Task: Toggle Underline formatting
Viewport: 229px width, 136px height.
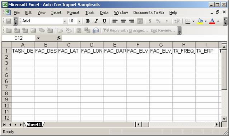Action: pyautogui.click(x=104, y=21)
